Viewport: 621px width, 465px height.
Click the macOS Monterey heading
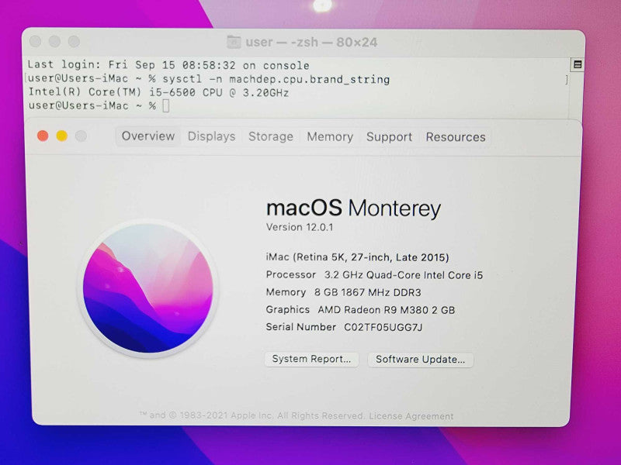(x=353, y=208)
